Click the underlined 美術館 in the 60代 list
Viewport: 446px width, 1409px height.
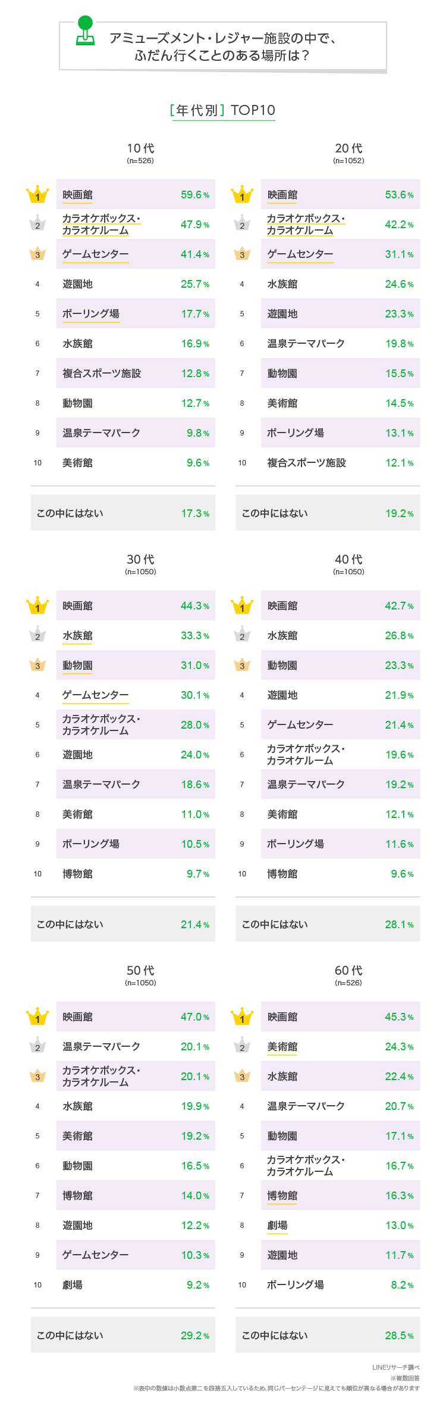click(x=282, y=1047)
